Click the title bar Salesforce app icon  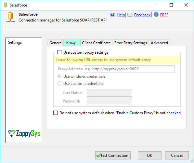click(x=6, y=5)
